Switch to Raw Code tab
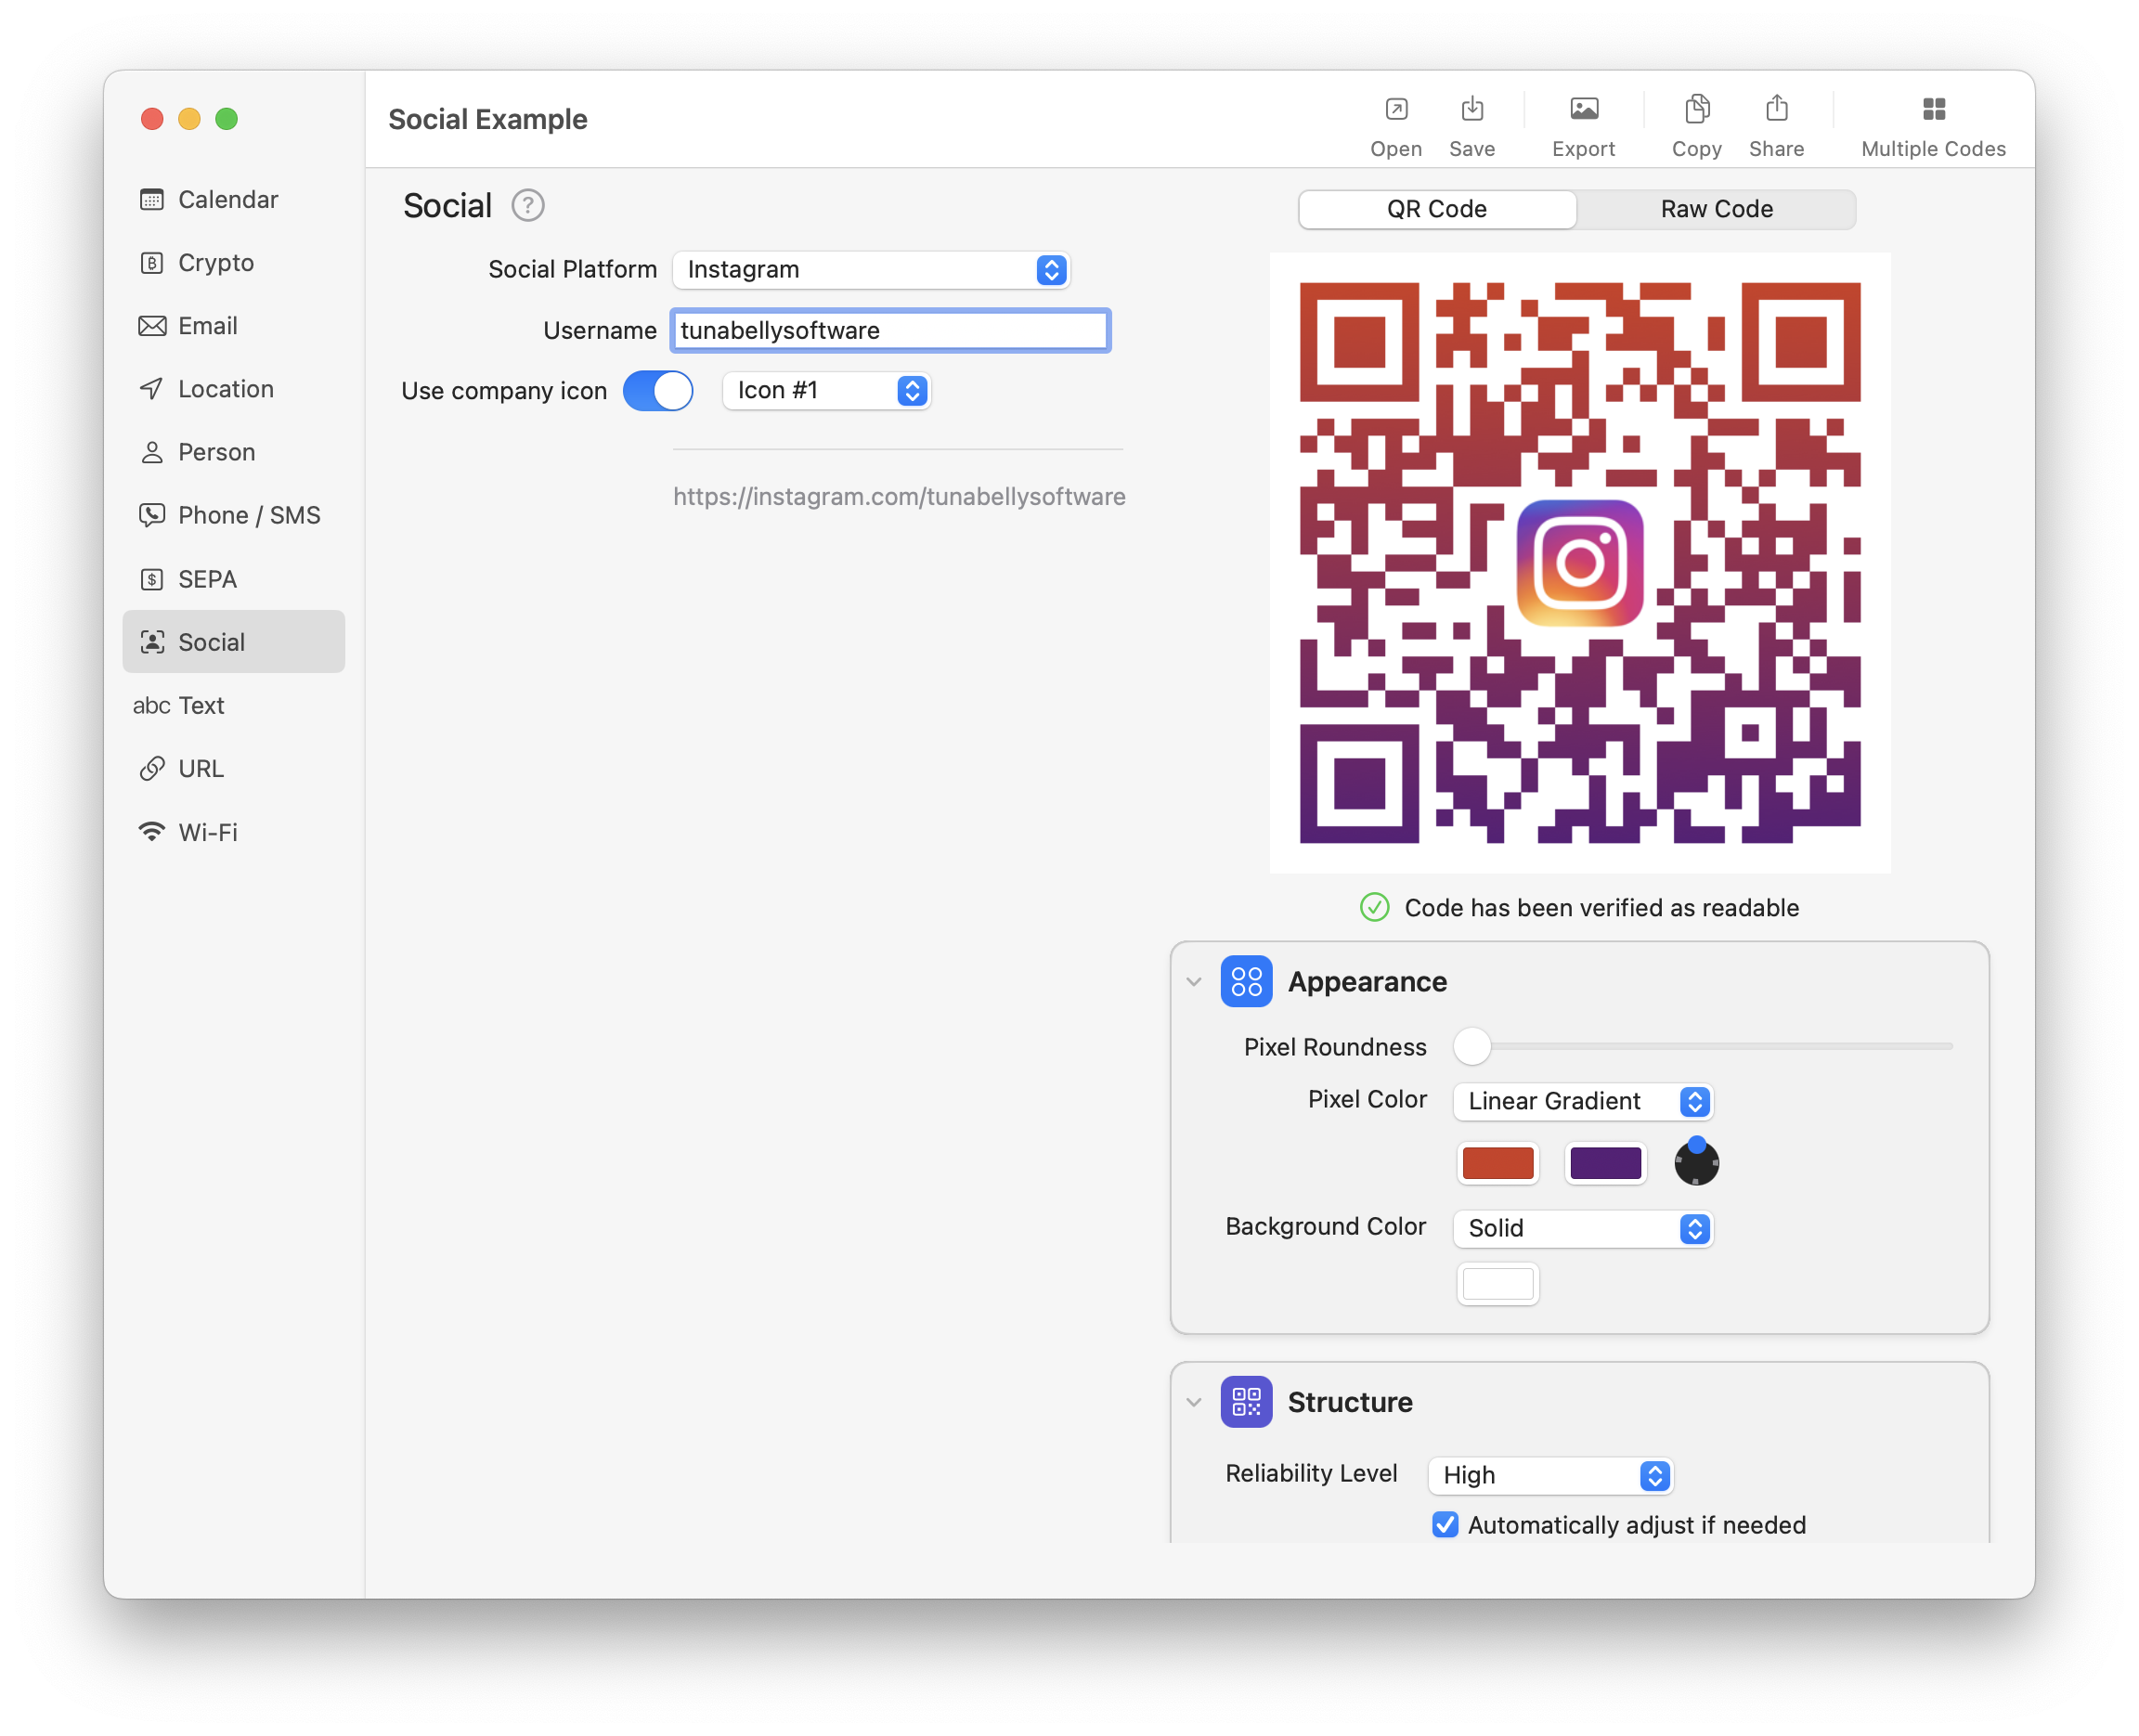This screenshot has width=2139, height=1736. [1714, 209]
